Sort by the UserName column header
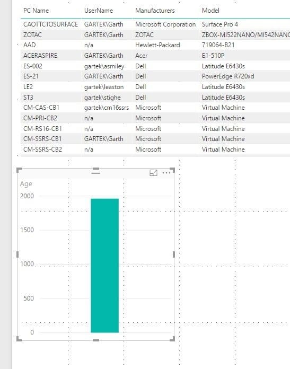 [99, 11]
